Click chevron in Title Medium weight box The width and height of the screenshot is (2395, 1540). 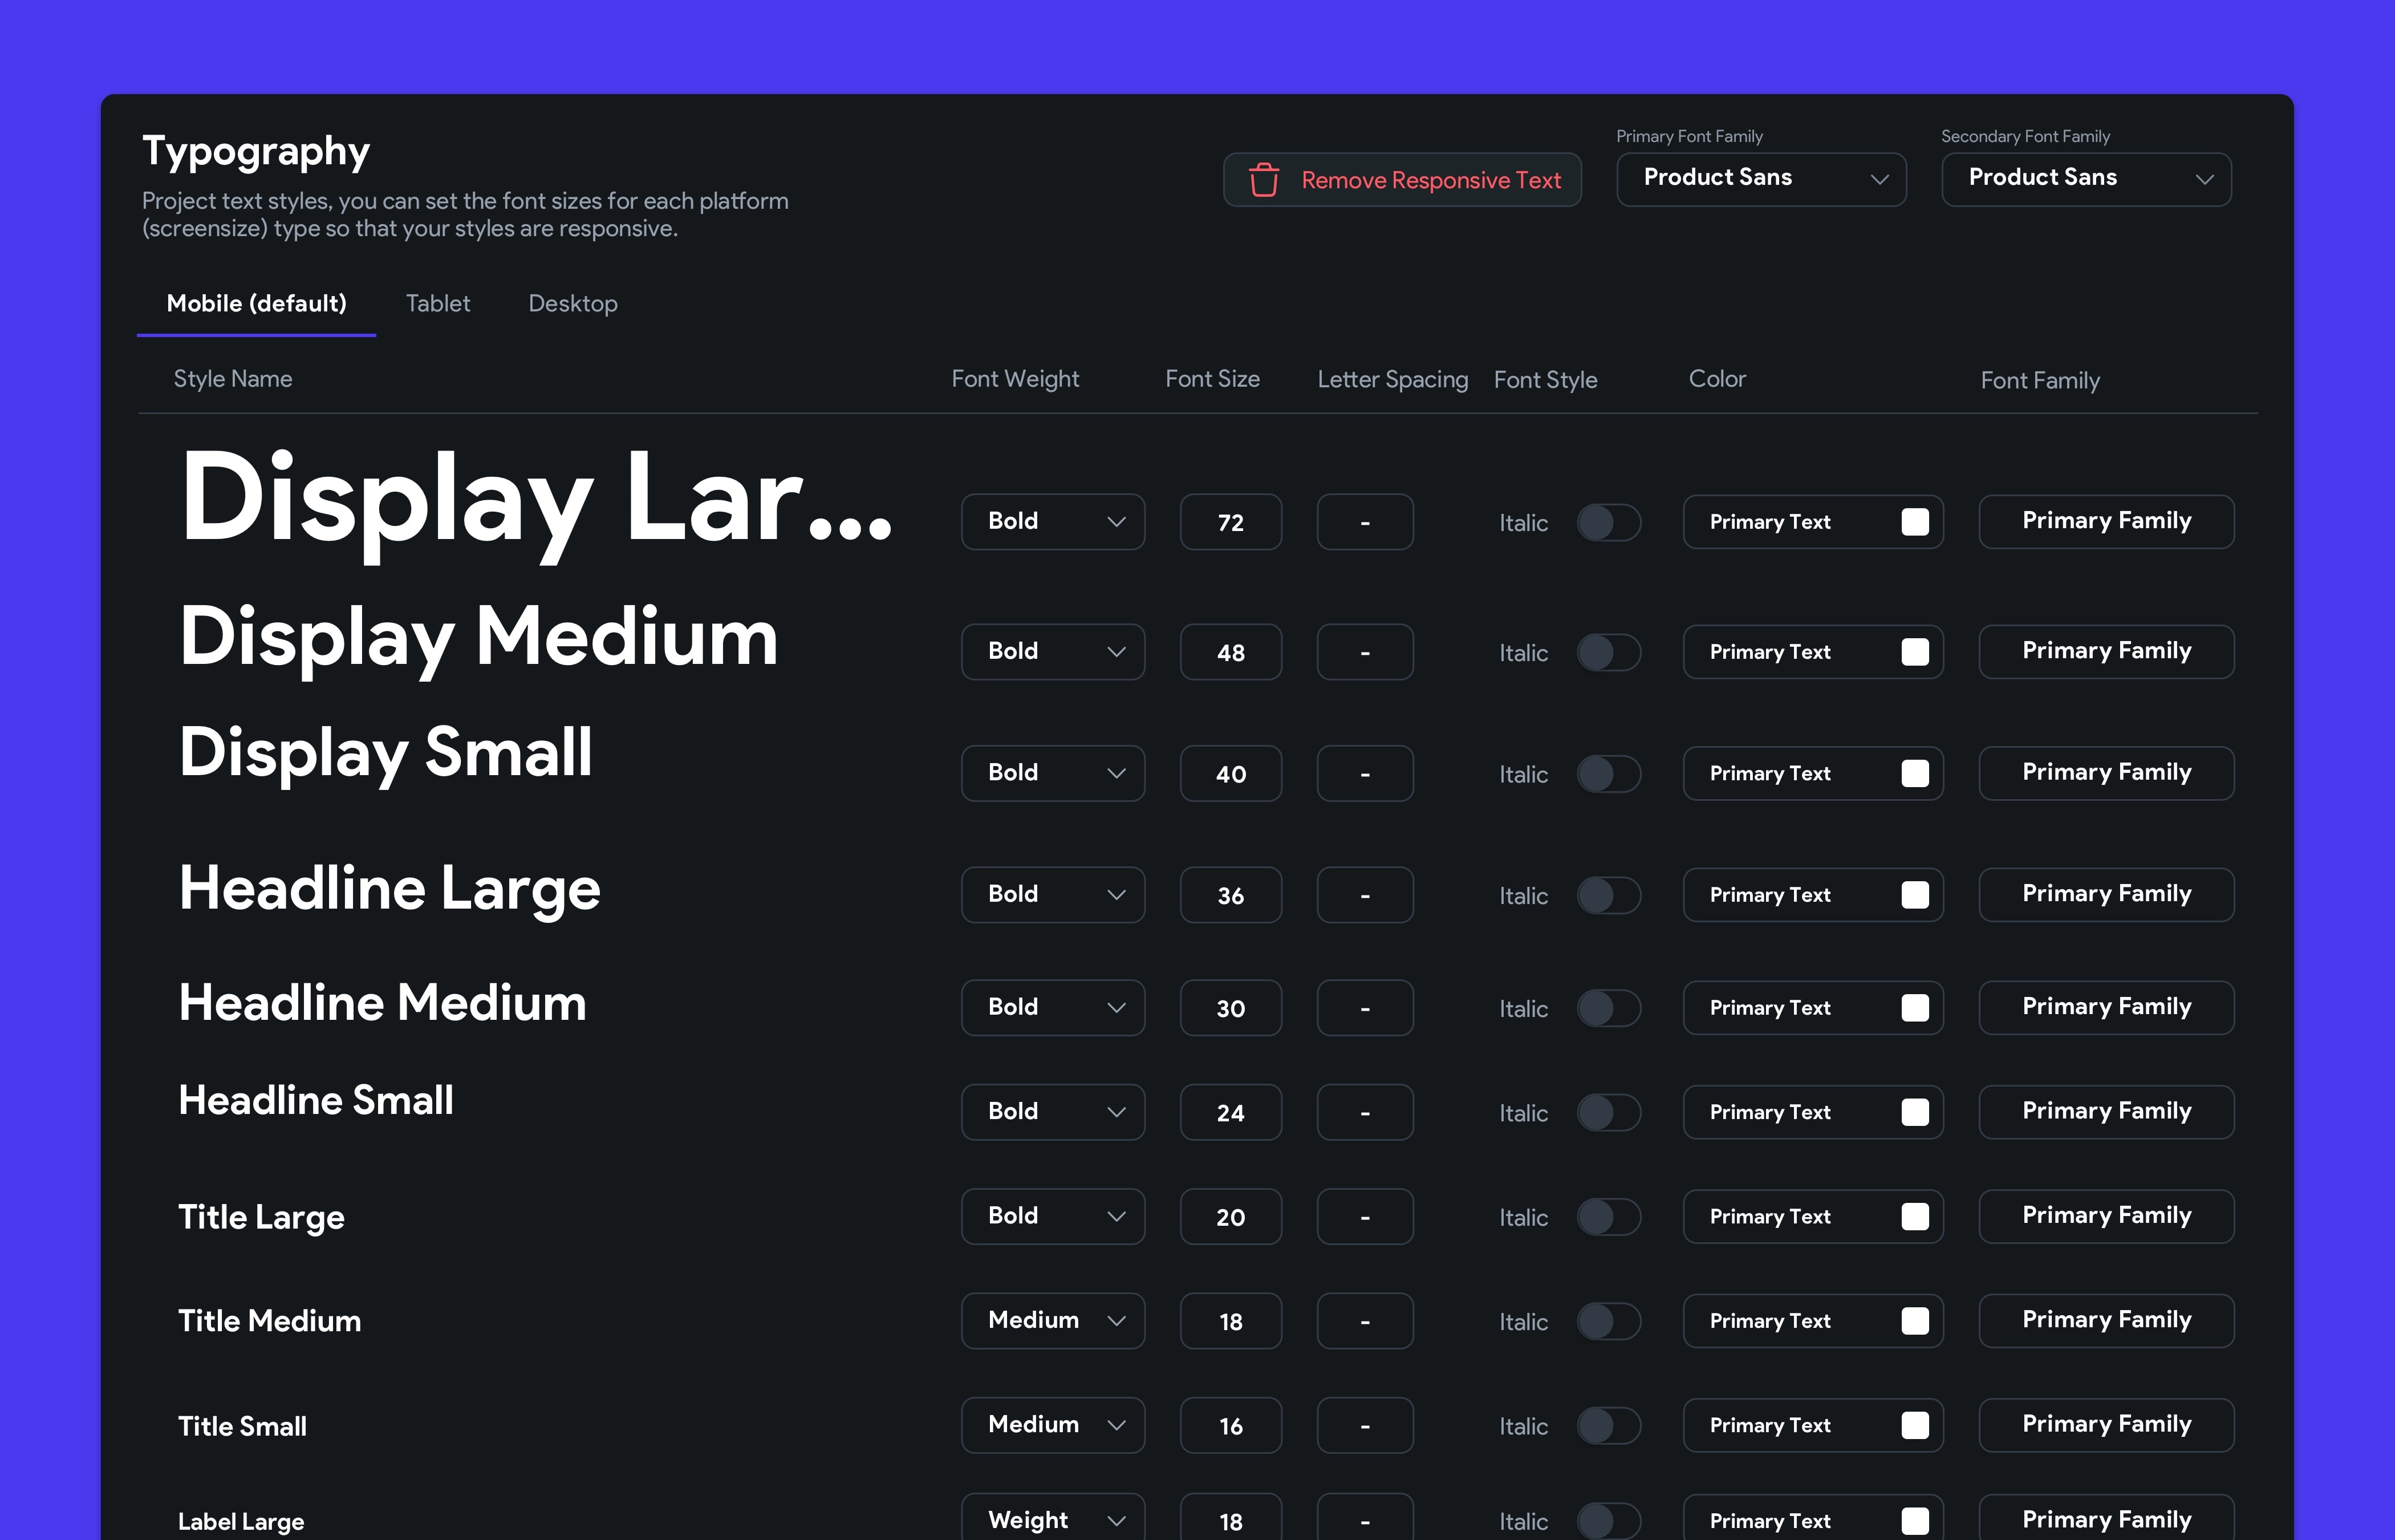click(1117, 1321)
